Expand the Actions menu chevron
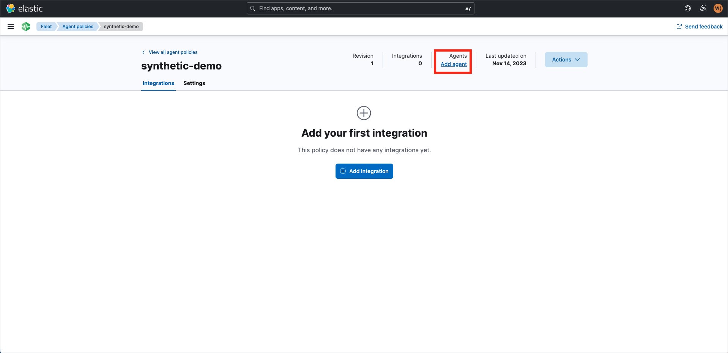 coord(577,60)
